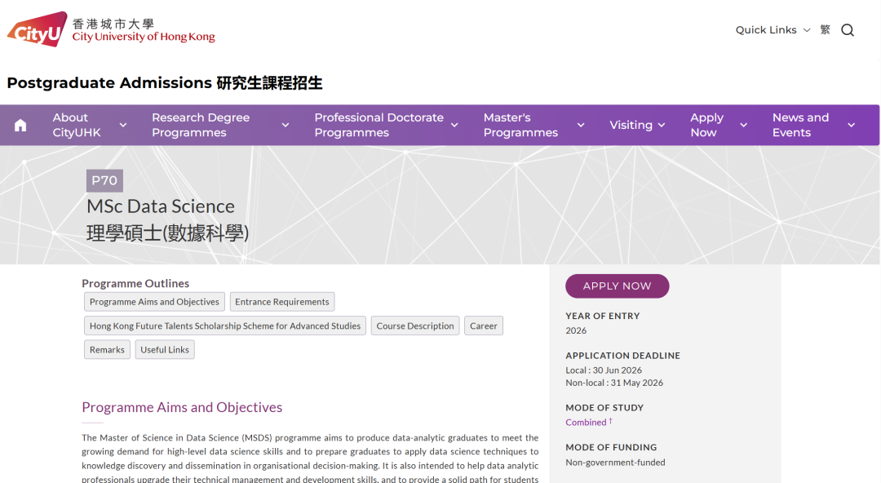Image resolution: width=881 pixels, height=483 pixels.
Task: Open Hong Kong Future Talents Scholarship section
Action: click(x=225, y=326)
